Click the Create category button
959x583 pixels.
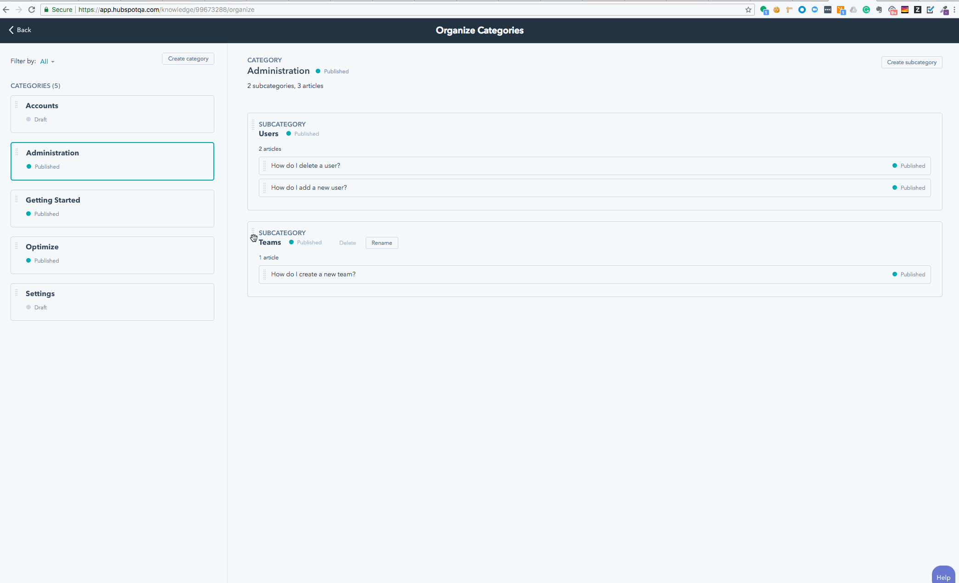click(188, 59)
